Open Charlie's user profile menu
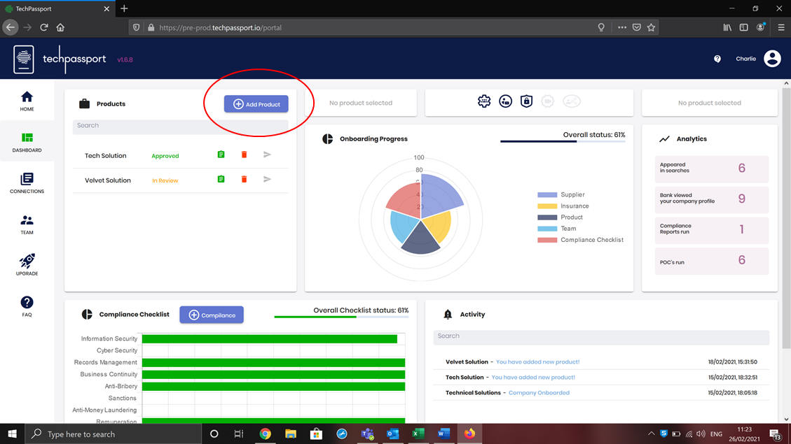791x444 pixels. (x=772, y=59)
